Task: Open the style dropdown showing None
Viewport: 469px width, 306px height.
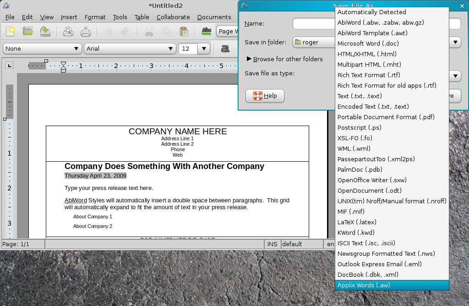Action: (x=42, y=48)
